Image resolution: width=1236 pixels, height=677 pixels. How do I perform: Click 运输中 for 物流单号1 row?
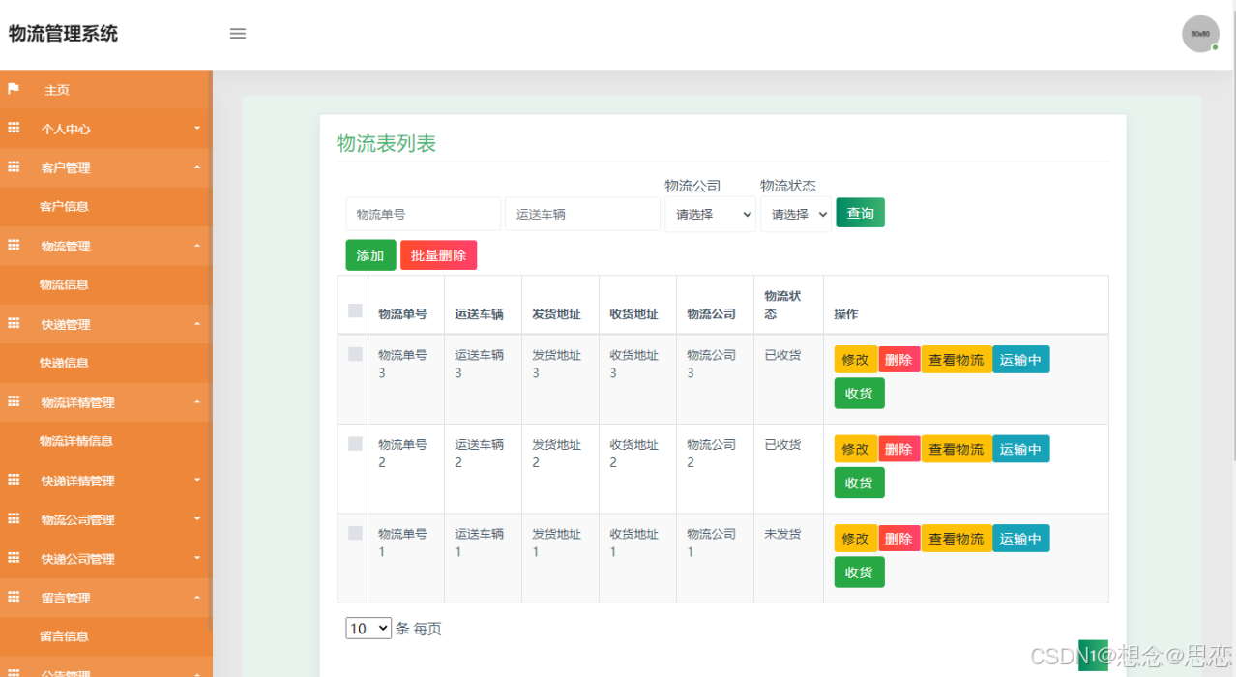pyautogui.click(x=1021, y=539)
